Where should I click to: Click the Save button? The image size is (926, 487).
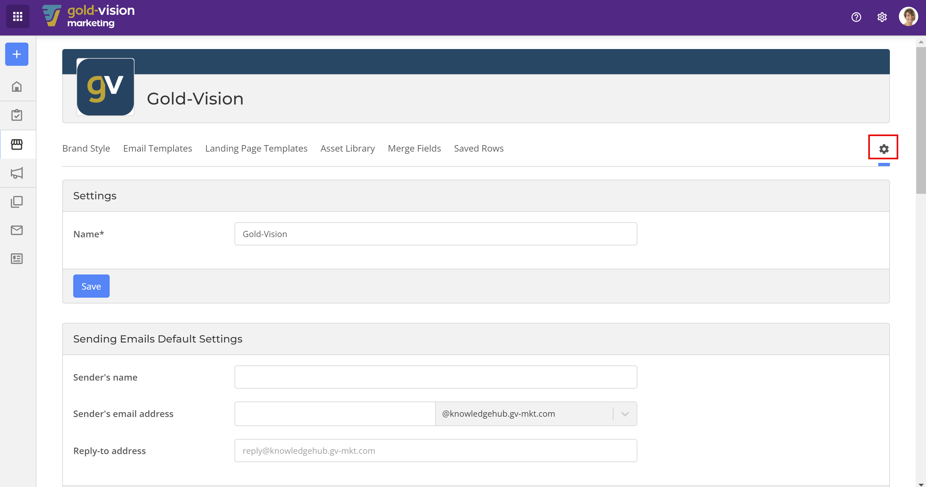point(91,286)
